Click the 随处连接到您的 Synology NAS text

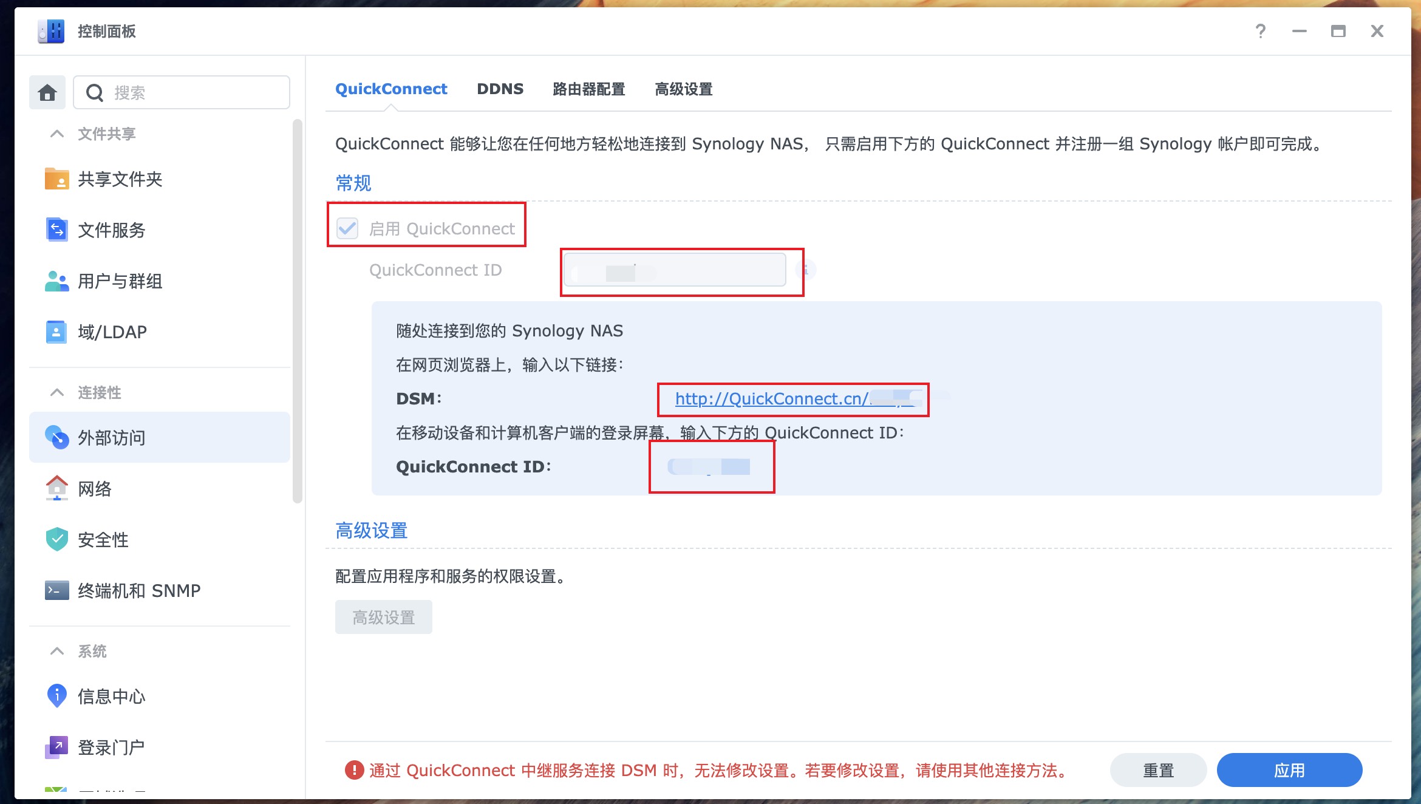coord(509,330)
